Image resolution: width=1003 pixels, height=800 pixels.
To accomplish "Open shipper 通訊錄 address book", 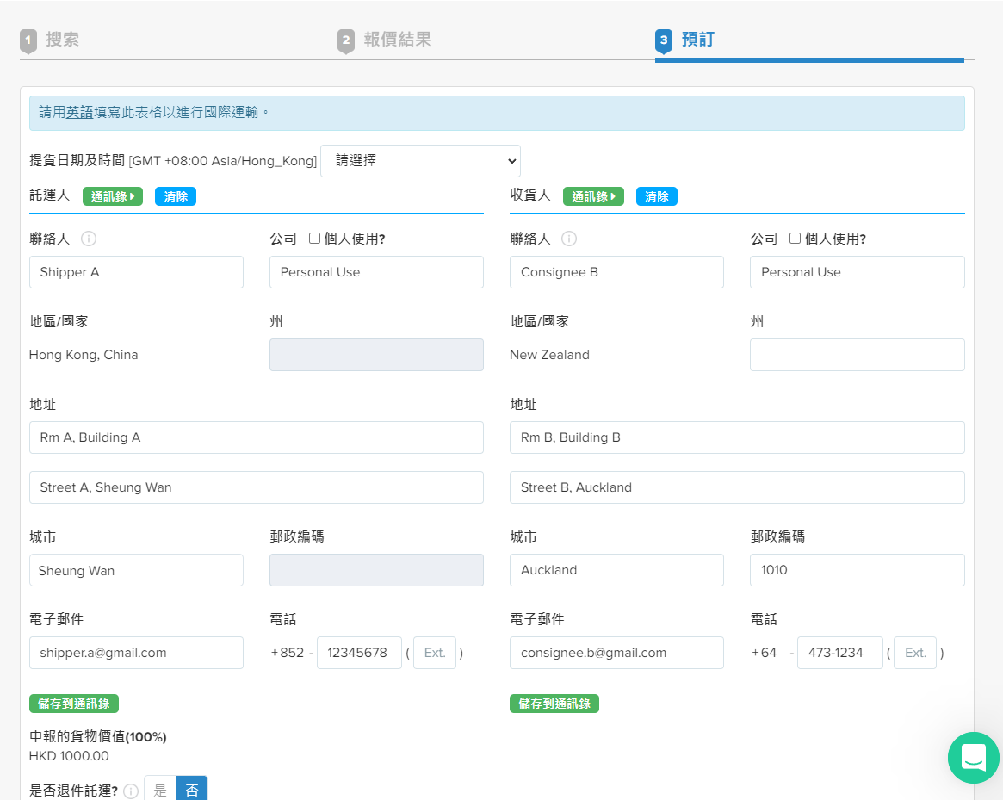I will click(x=113, y=196).
